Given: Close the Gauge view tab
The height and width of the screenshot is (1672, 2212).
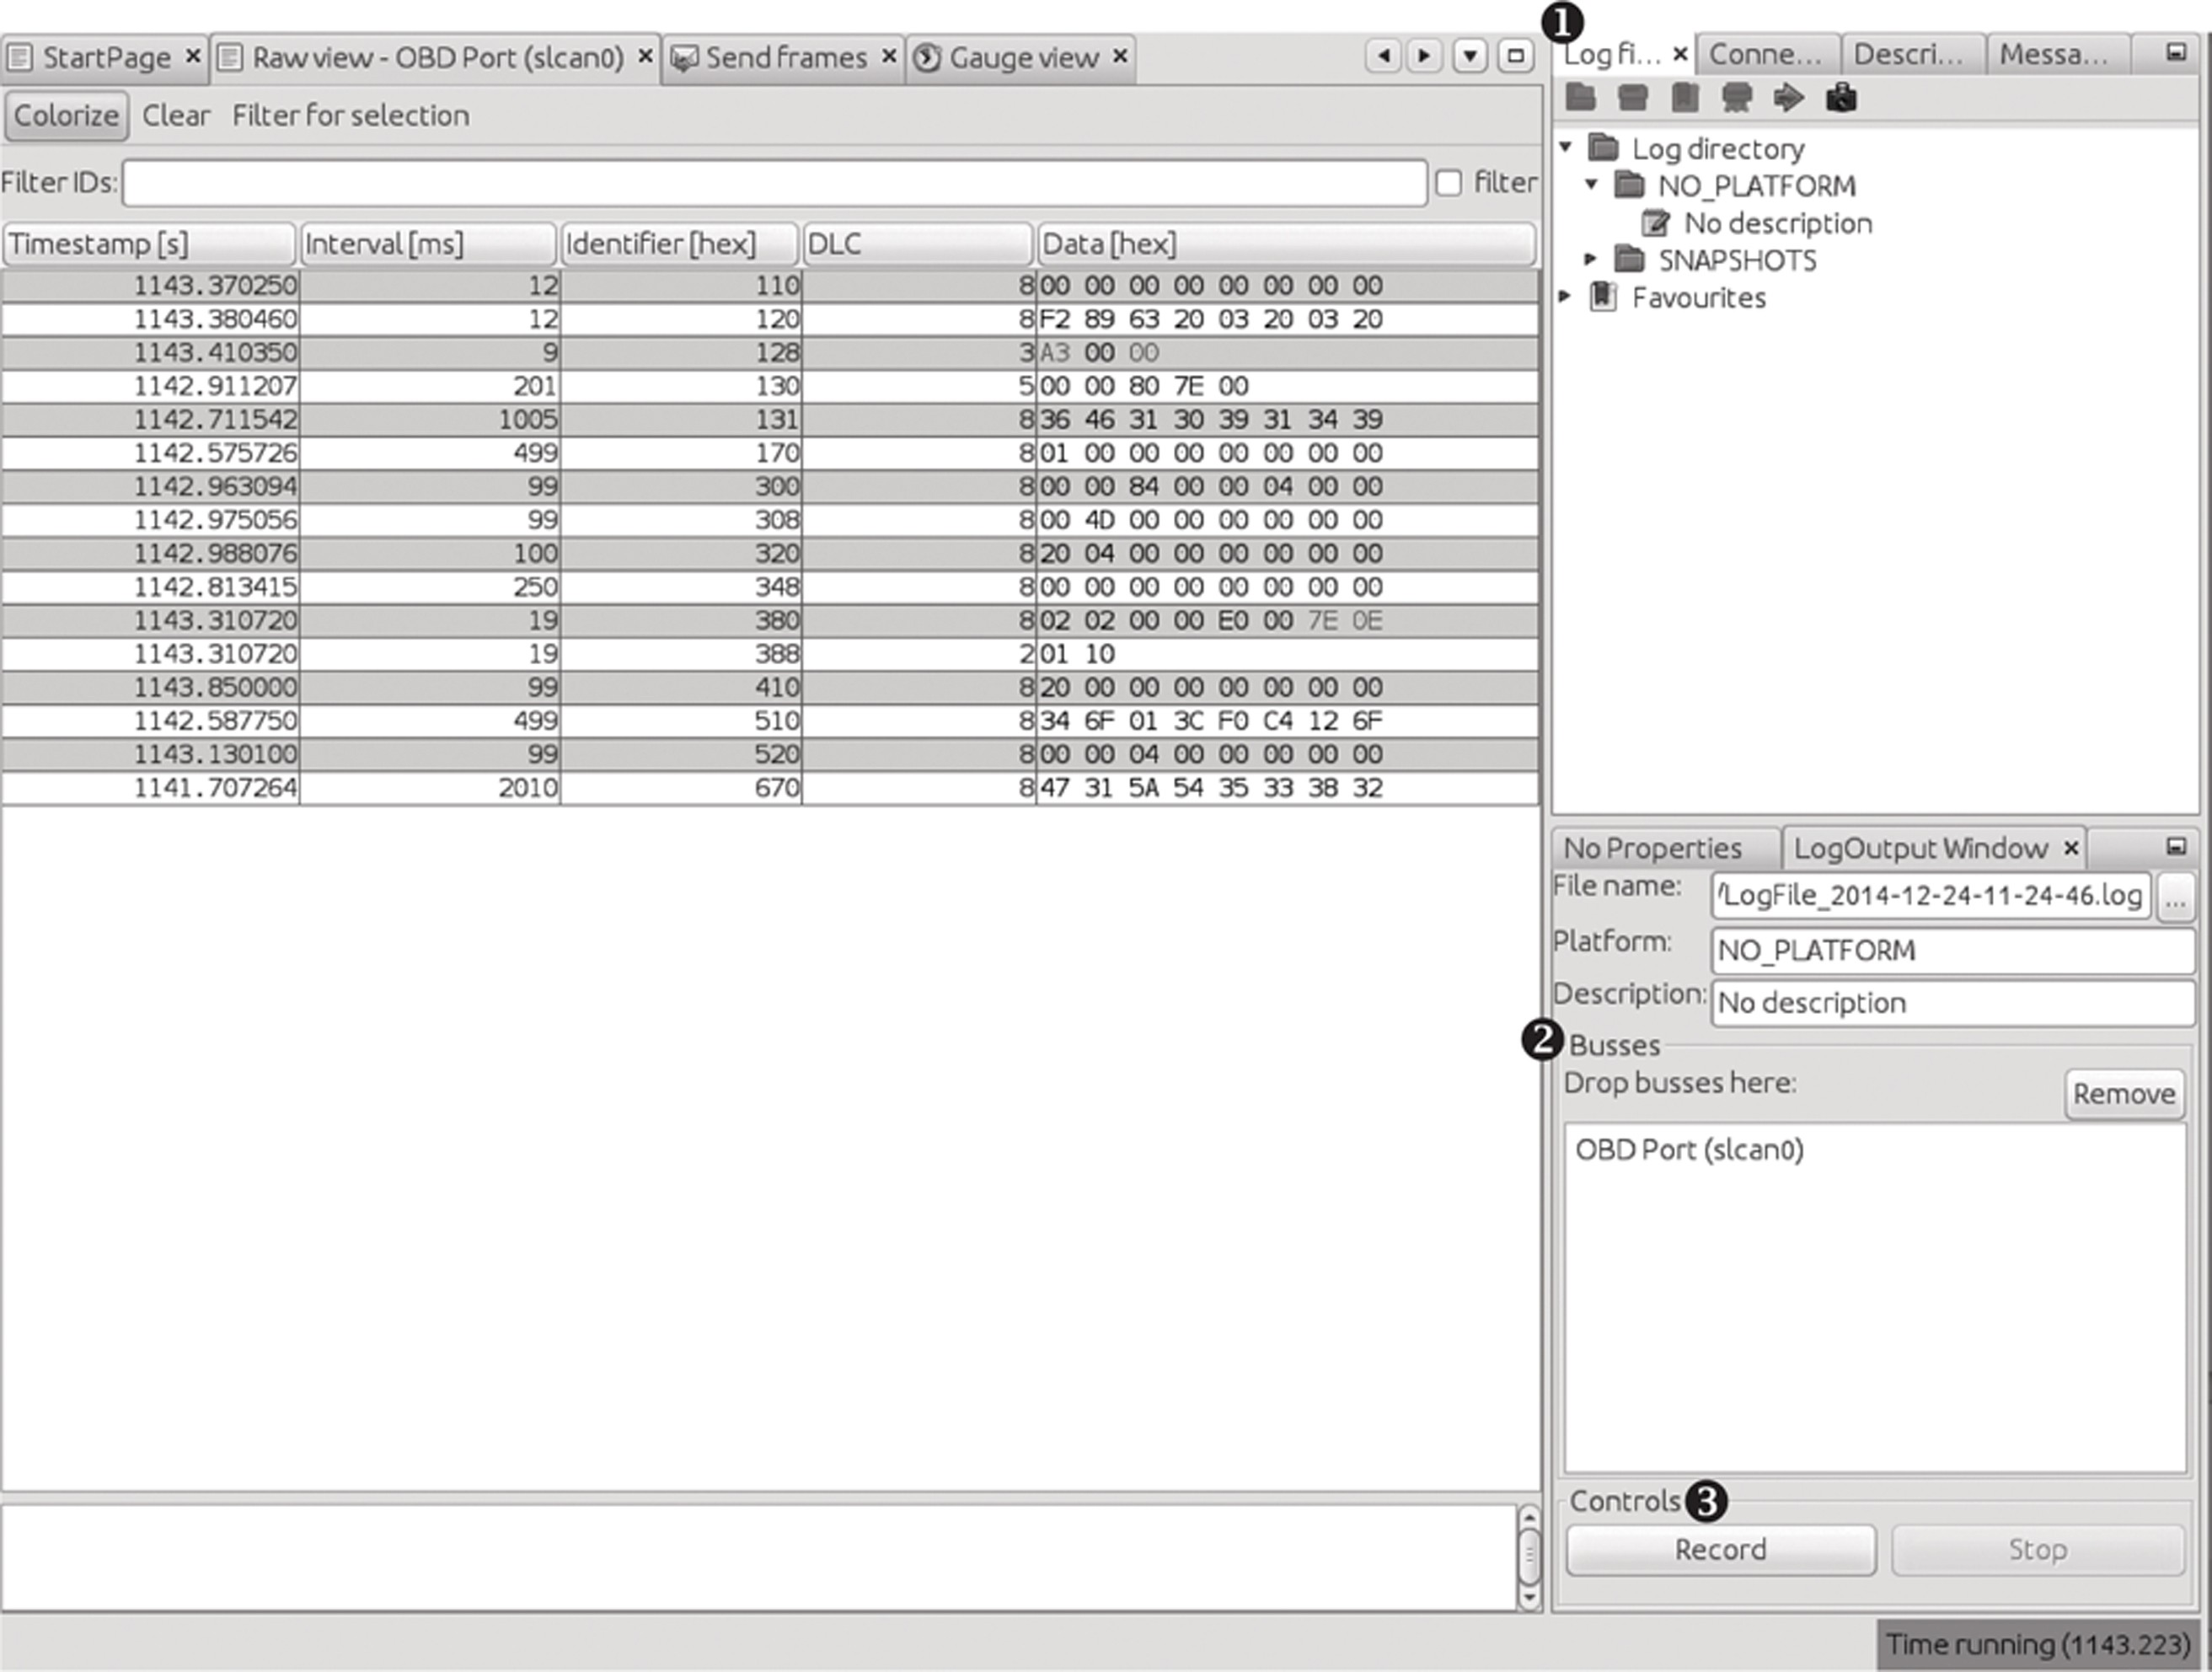Looking at the screenshot, I should [1120, 56].
